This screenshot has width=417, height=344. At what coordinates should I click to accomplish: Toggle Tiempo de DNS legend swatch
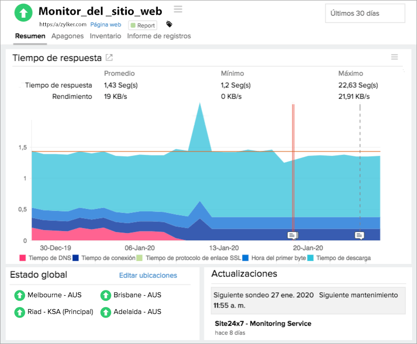(23, 258)
